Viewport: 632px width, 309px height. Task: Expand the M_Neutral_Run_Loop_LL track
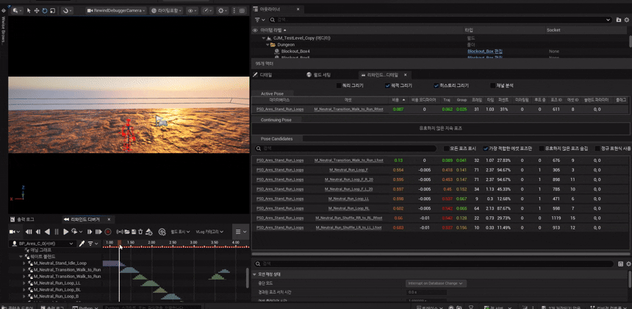tap(24, 283)
